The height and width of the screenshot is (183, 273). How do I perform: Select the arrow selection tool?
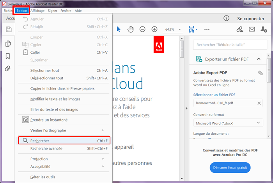tap(119, 29)
